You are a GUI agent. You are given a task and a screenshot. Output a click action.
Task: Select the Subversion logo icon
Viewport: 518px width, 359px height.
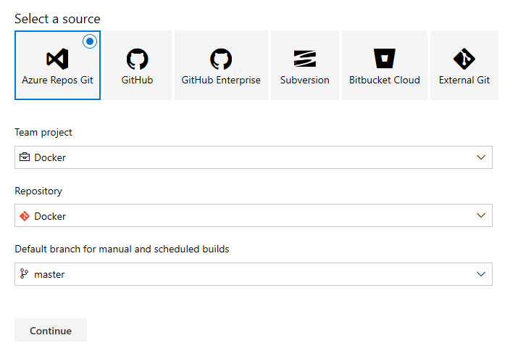305,59
